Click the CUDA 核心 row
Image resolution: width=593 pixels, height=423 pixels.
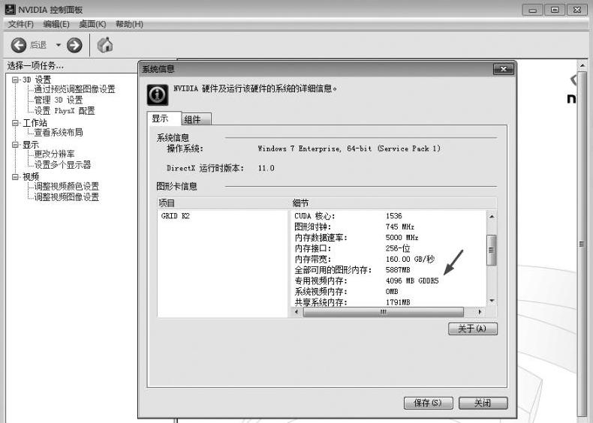pos(390,216)
